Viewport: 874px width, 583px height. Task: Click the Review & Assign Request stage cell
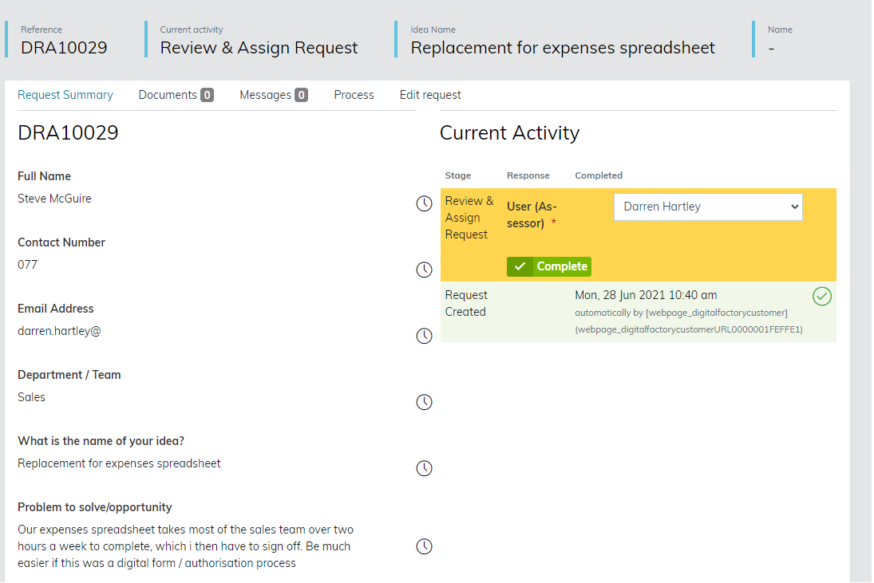pyautogui.click(x=469, y=218)
